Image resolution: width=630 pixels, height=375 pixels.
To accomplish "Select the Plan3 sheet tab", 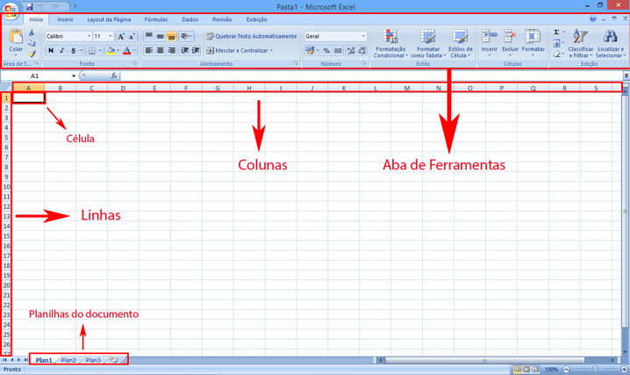I will pyautogui.click(x=93, y=360).
